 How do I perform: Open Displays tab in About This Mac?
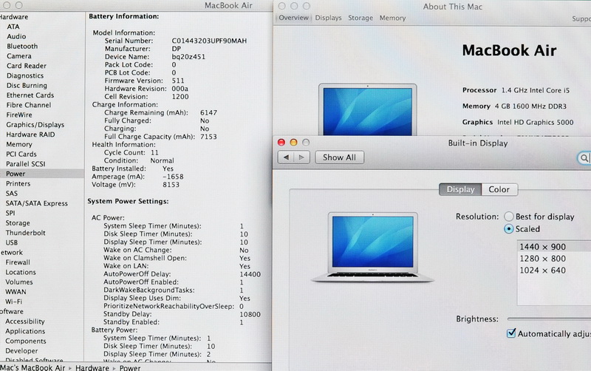(328, 18)
